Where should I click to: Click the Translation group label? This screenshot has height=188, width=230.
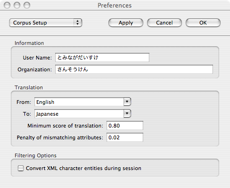pyautogui.click(x=29, y=87)
